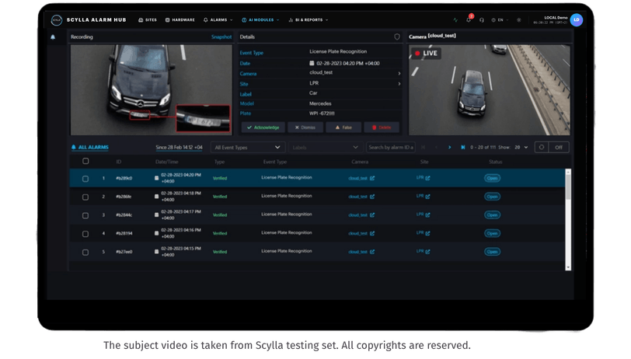
Task: Toggle the Off auto-refresh button
Action: pos(559,148)
